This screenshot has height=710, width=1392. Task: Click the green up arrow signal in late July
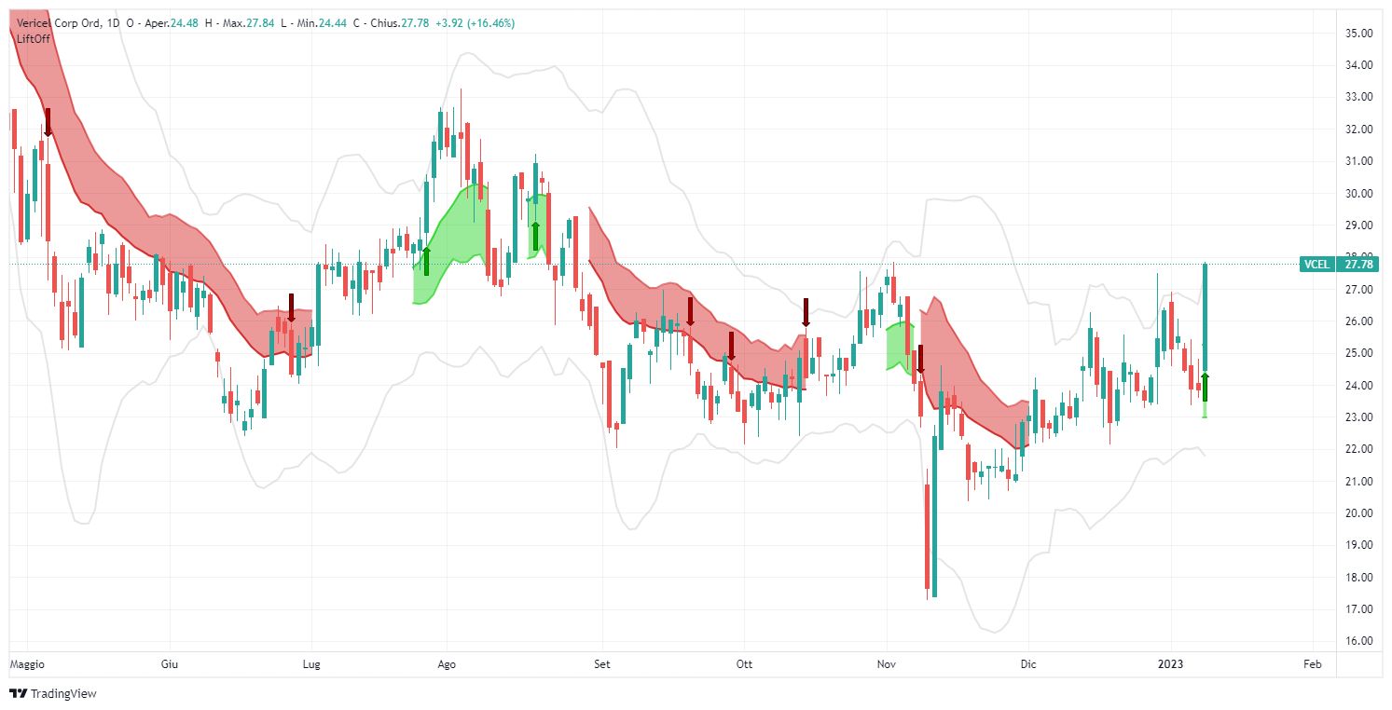[426, 261]
